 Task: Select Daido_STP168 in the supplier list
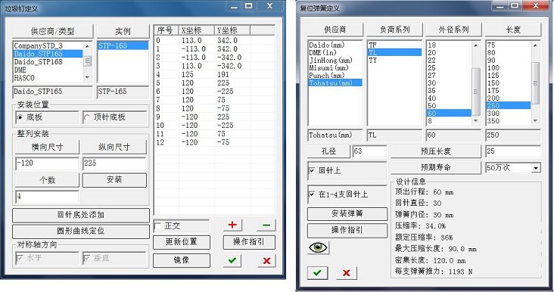click(x=48, y=62)
